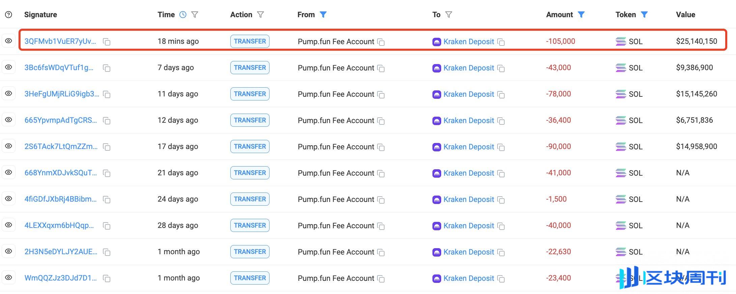Screen dimensions: 736x294
Task: Open transaction signature 668YnmXDJvkSQuT
Action: point(61,173)
